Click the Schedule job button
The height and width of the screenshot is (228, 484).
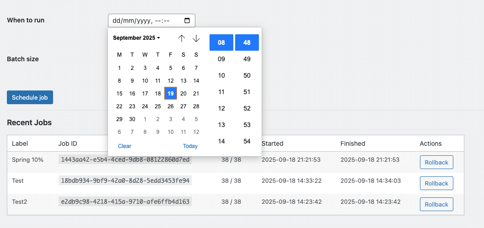tap(30, 97)
